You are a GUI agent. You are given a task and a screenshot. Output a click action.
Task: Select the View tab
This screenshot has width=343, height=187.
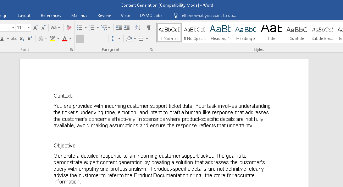tap(125, 16)
